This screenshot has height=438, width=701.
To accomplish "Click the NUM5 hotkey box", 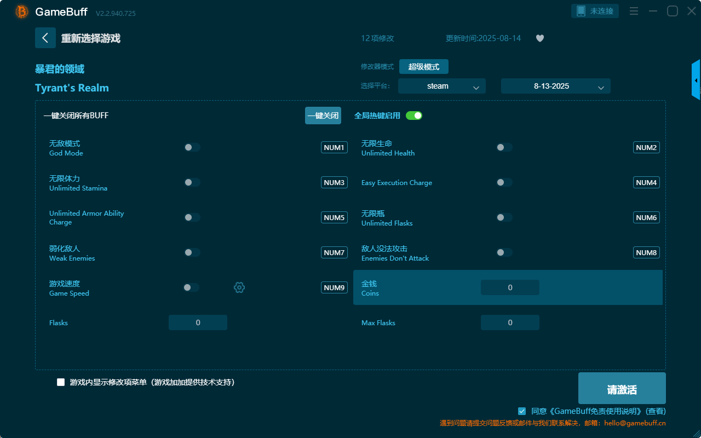I will (x=334, y=217).
